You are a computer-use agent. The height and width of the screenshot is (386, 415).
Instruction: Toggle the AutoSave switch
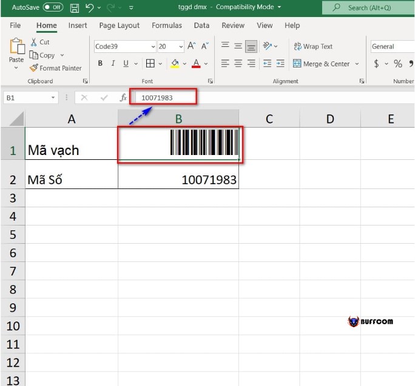click(53, 7)
